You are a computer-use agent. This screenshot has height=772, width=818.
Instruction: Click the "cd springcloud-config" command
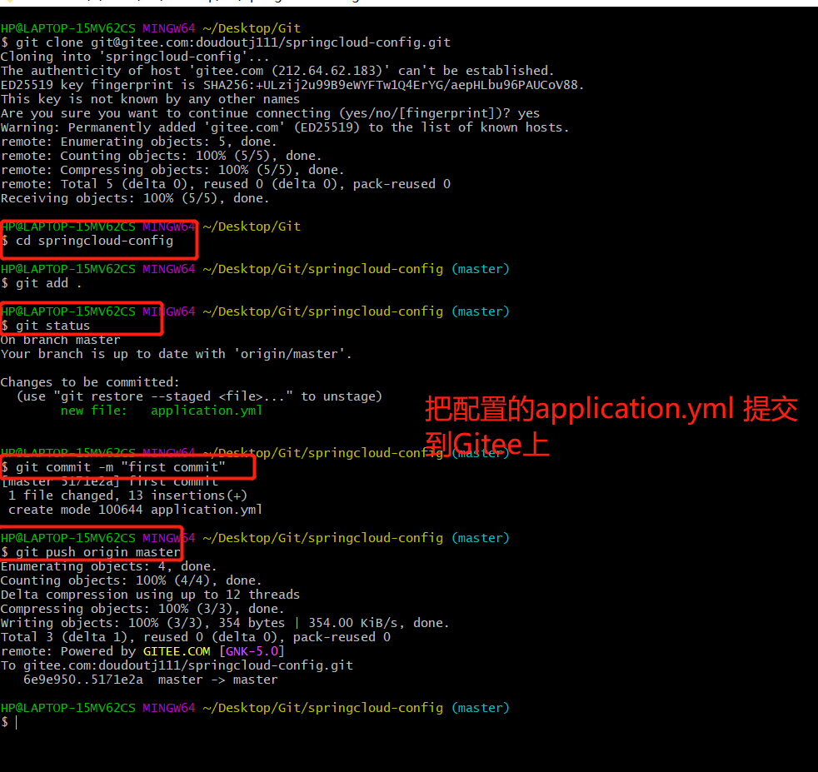(x=94, y=241)
